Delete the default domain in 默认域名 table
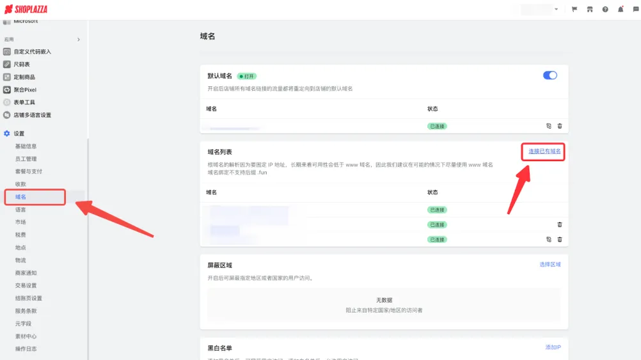 click(560, 126)
